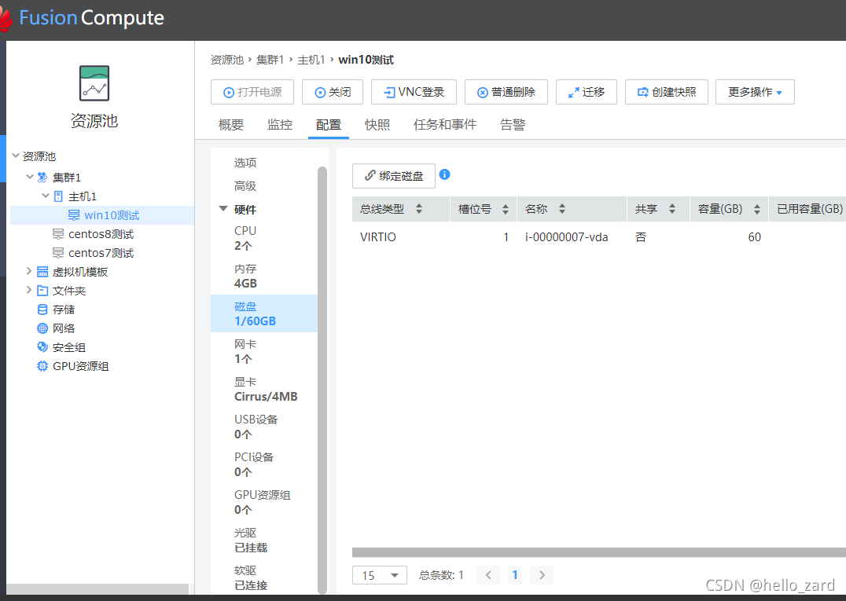
Task: Click the 创建快照 button
Action: pos(666,92)
